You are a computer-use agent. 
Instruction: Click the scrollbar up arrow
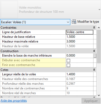[x=99, y=28]
